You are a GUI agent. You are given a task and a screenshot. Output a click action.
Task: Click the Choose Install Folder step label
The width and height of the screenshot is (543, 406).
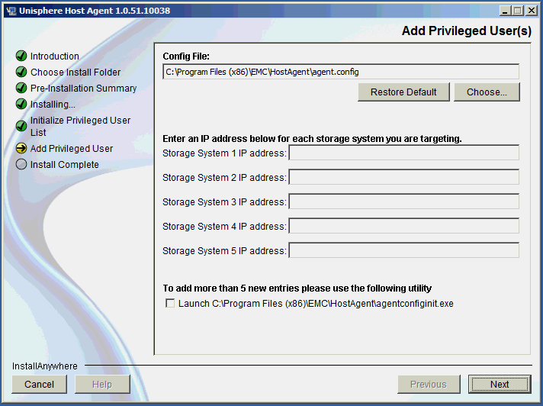click(x=76, y=72)
